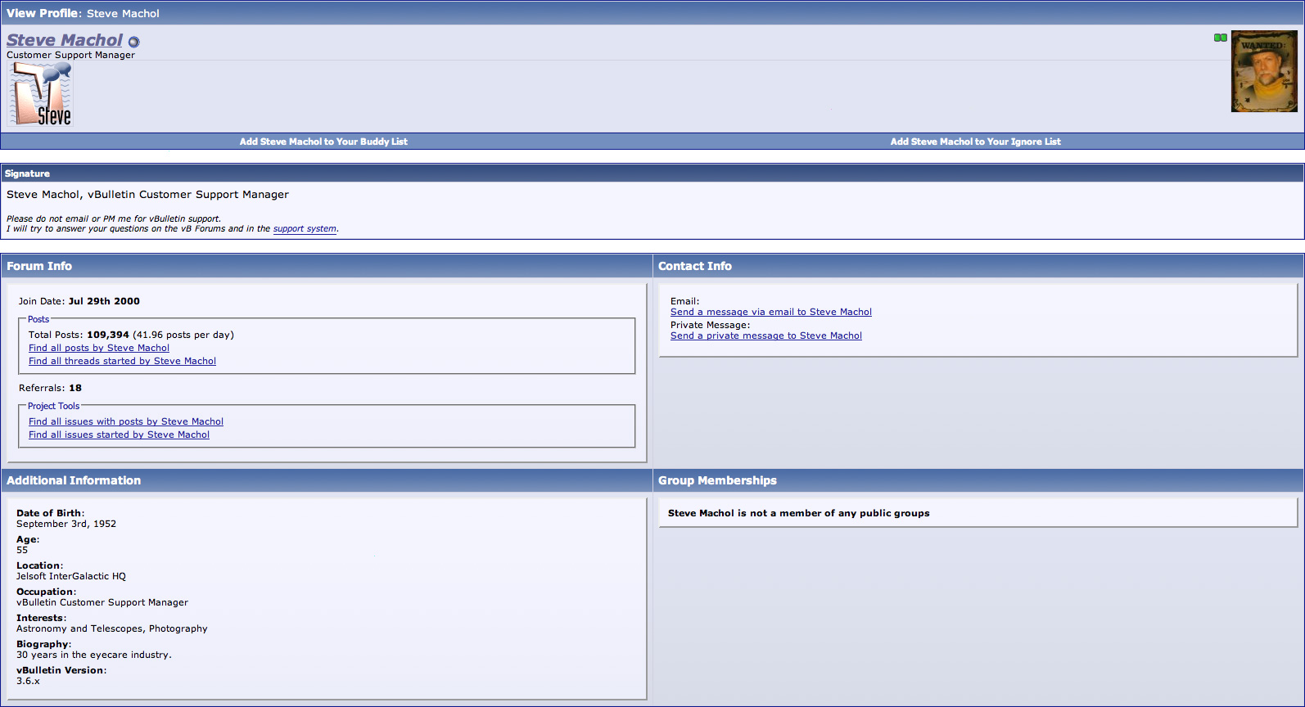Open Steve's avatar image

[41, 94]
